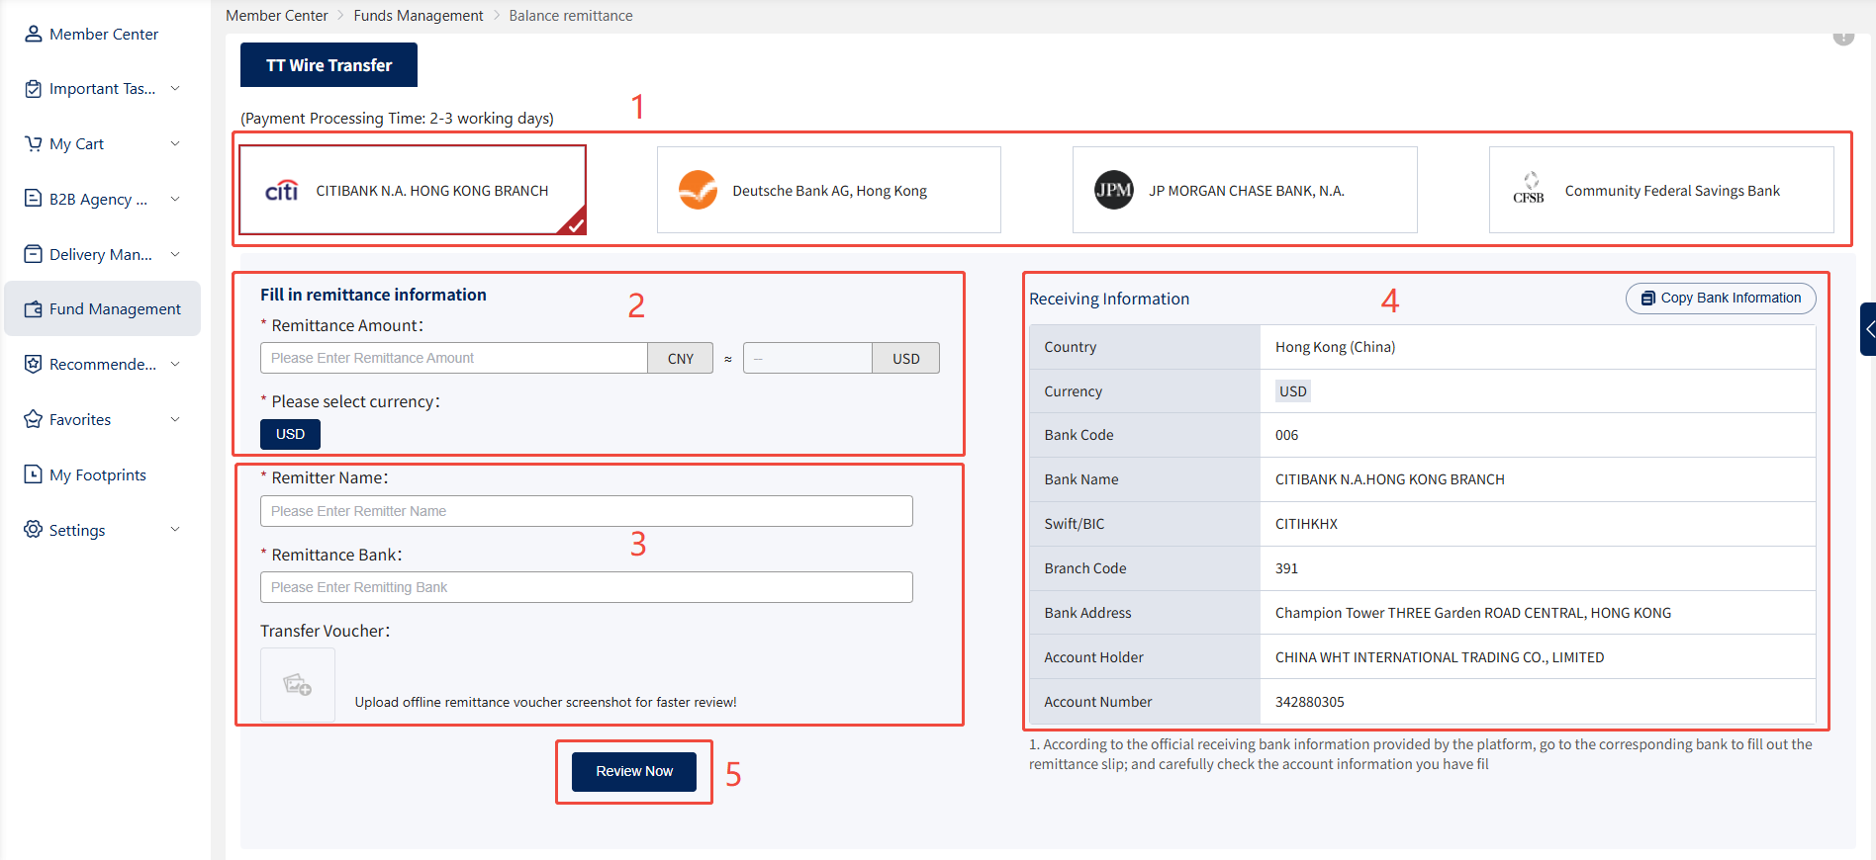Image resolution: width=1876 pixels, height=860 pixels.
Task: Click the Review Now button
Action: pyautogui.click(x=634, y=771)
